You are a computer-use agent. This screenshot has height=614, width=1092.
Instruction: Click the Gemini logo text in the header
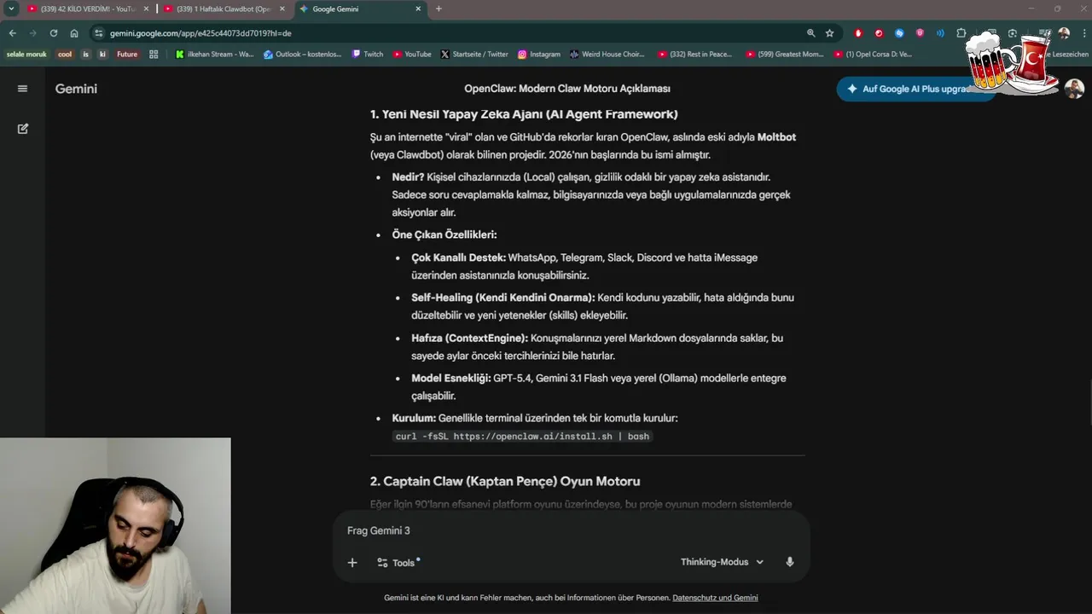pos(76,89)
